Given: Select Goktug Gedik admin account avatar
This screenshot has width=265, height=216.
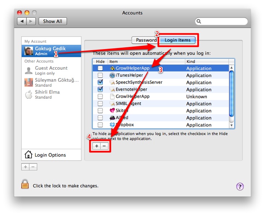Looking at the screenshot, I should (x=29, y=51).
